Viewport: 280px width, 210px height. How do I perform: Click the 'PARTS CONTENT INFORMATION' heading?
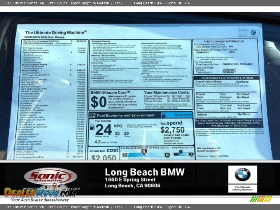(x=224, y=41)
